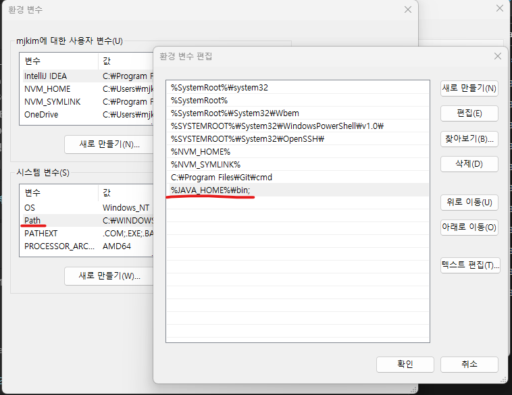This screenshot has width=512, height=395.
Task: Select the %NVM_HOME% entry
Action: click(x=298, y=151)
